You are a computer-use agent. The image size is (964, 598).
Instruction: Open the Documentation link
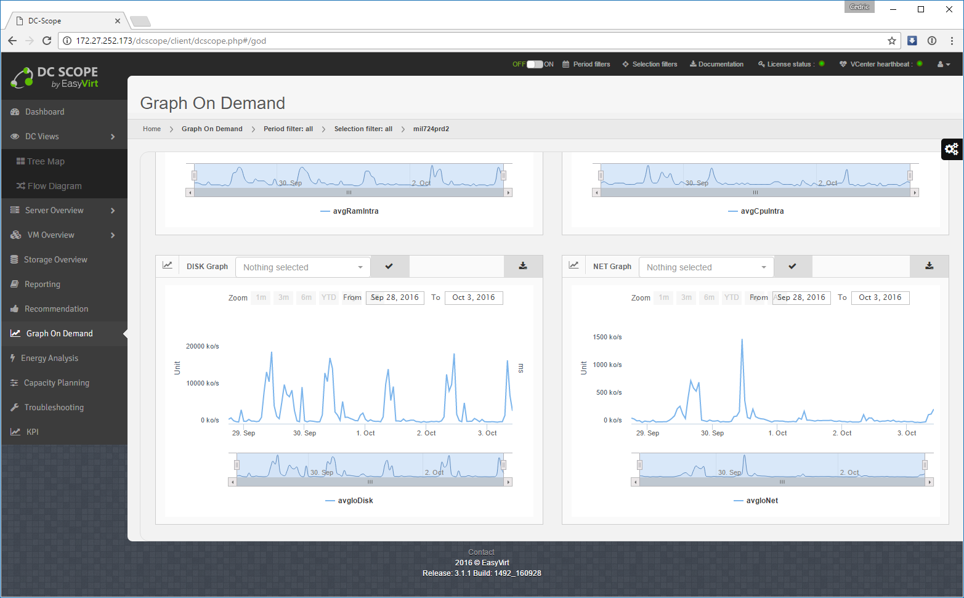coord(716,64)
